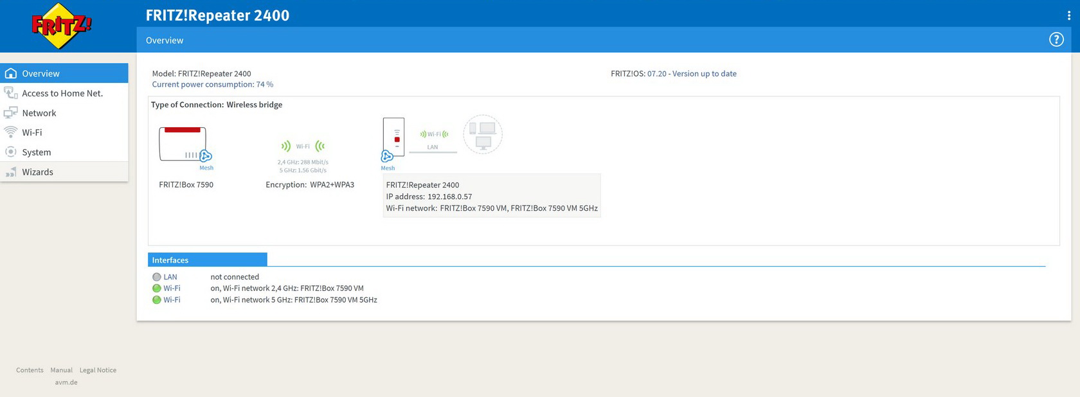Image resolution: width=1080 pixels, height=397 pixels.
Task: Click the Wi-Fi link for 2,4 GHz network
Action: click(x=172, y=288)
